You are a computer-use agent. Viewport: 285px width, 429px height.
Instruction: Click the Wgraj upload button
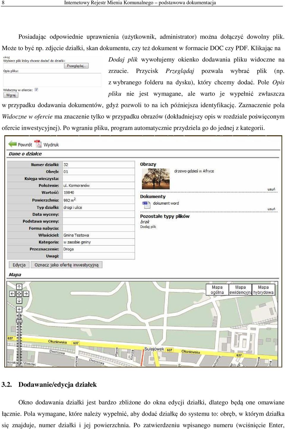coord(11,95)
